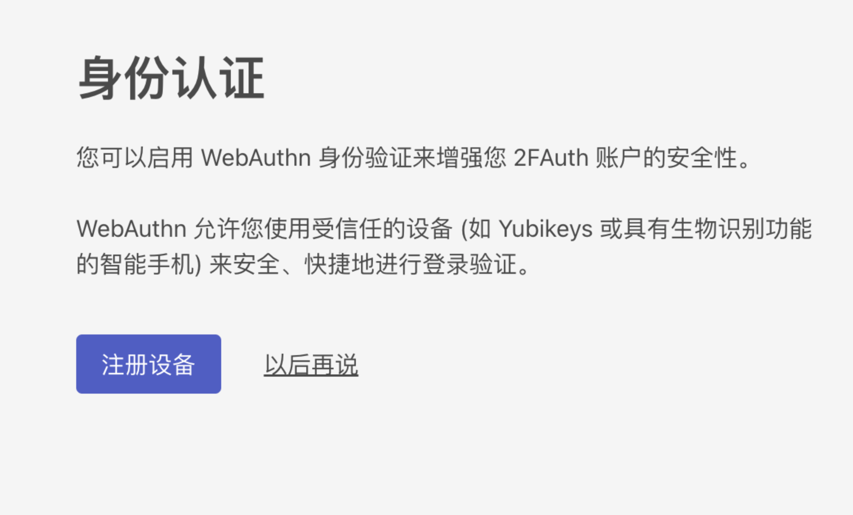Image resolution: width=853 pixels, height=515 pixels.
Task: Click the 2FAuth text
Action: coord(551,158)
